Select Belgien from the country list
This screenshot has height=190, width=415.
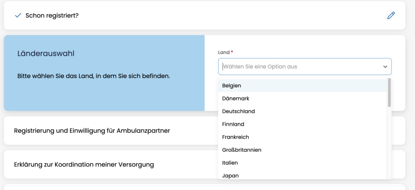tap(302, 85)
